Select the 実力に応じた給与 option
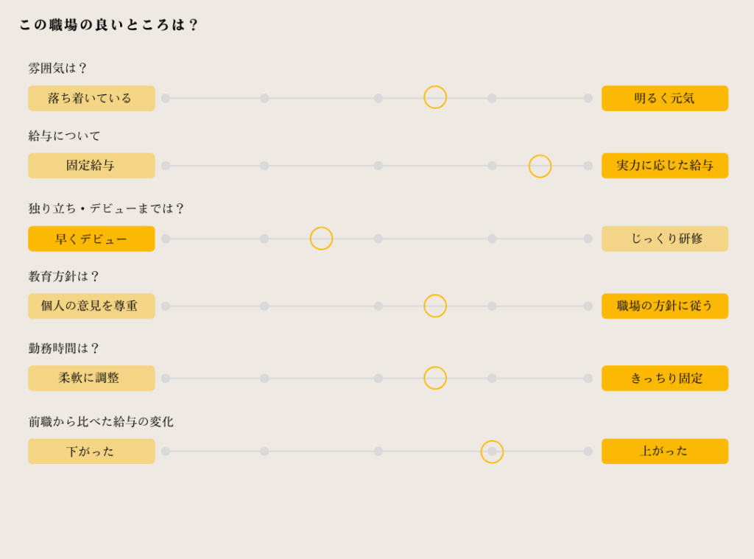Image resolution: width=754 pixels, height=559 pixels. tap(664, 166)
